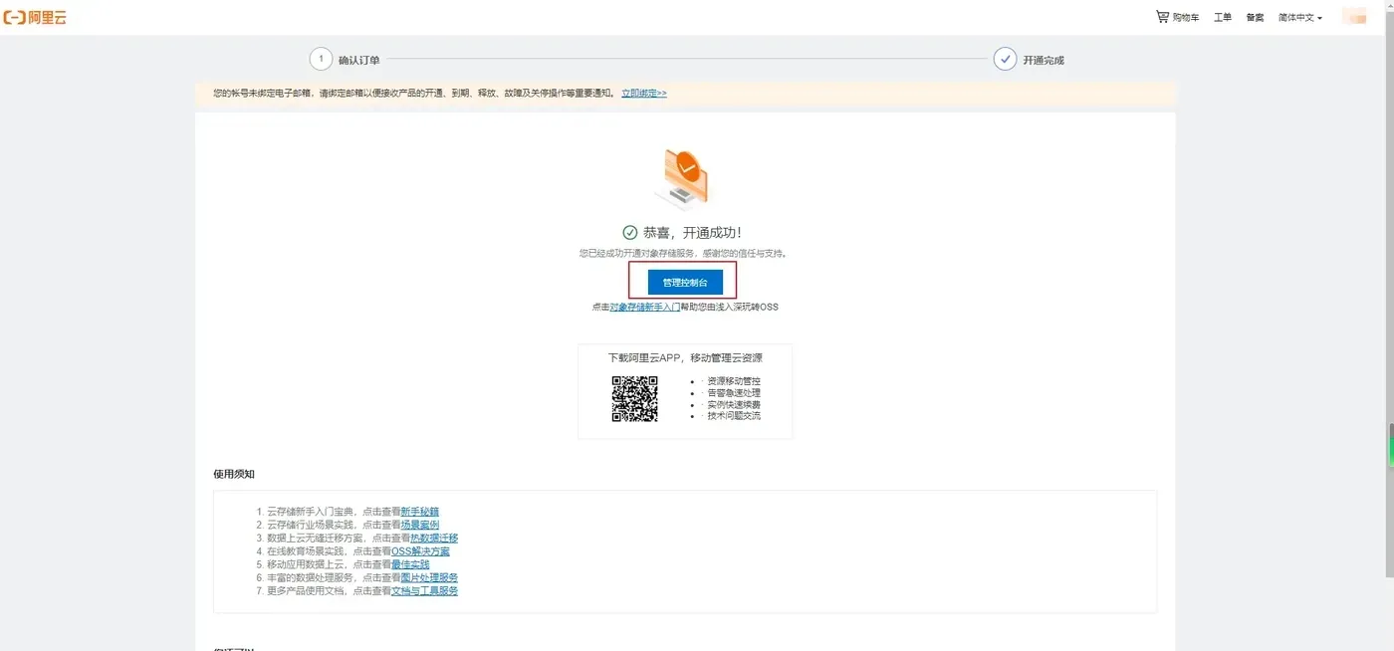Open the OSS解决方案 link
This screenshot has height=651, width=1394.
click(x=420, y=550)
